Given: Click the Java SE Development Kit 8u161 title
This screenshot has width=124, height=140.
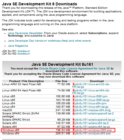Looking at the screenshot, I should click(62, 64).
